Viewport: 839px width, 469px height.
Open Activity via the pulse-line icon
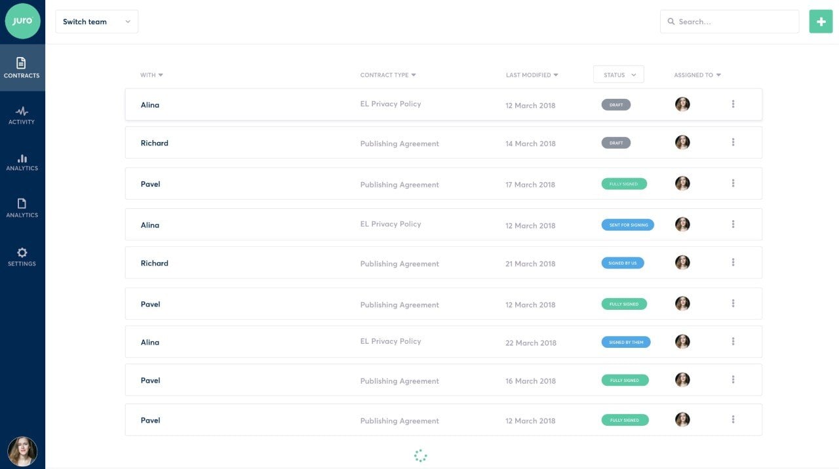[22, 112]
